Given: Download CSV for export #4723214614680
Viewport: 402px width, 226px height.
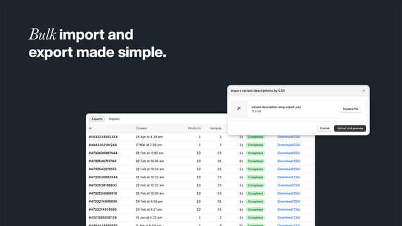Looking at the screenshot, I should click(x=288, y=210).
